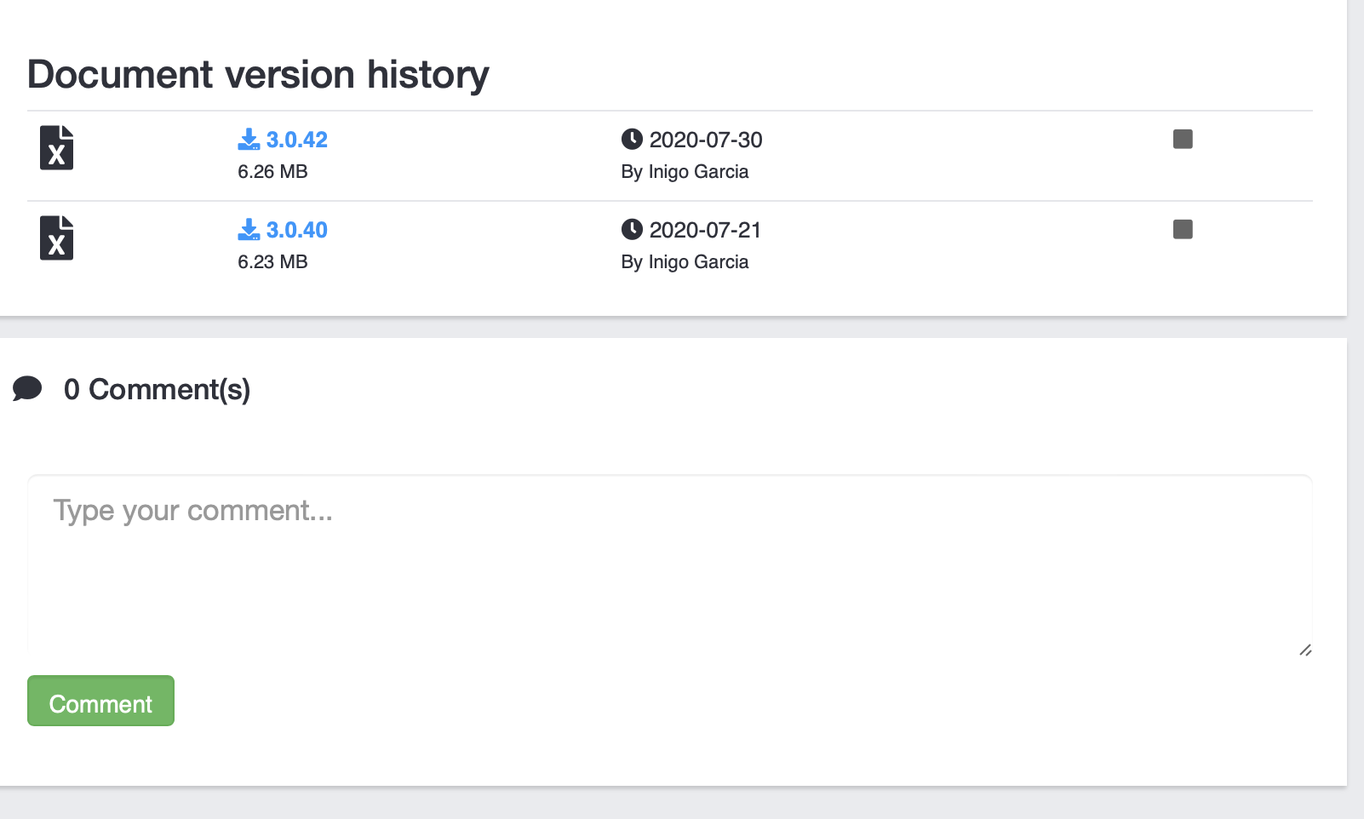The height and width of the screenshot is (819, 1364).
Task: Click the 'Document version history' heading
Action: coord(258,75)
